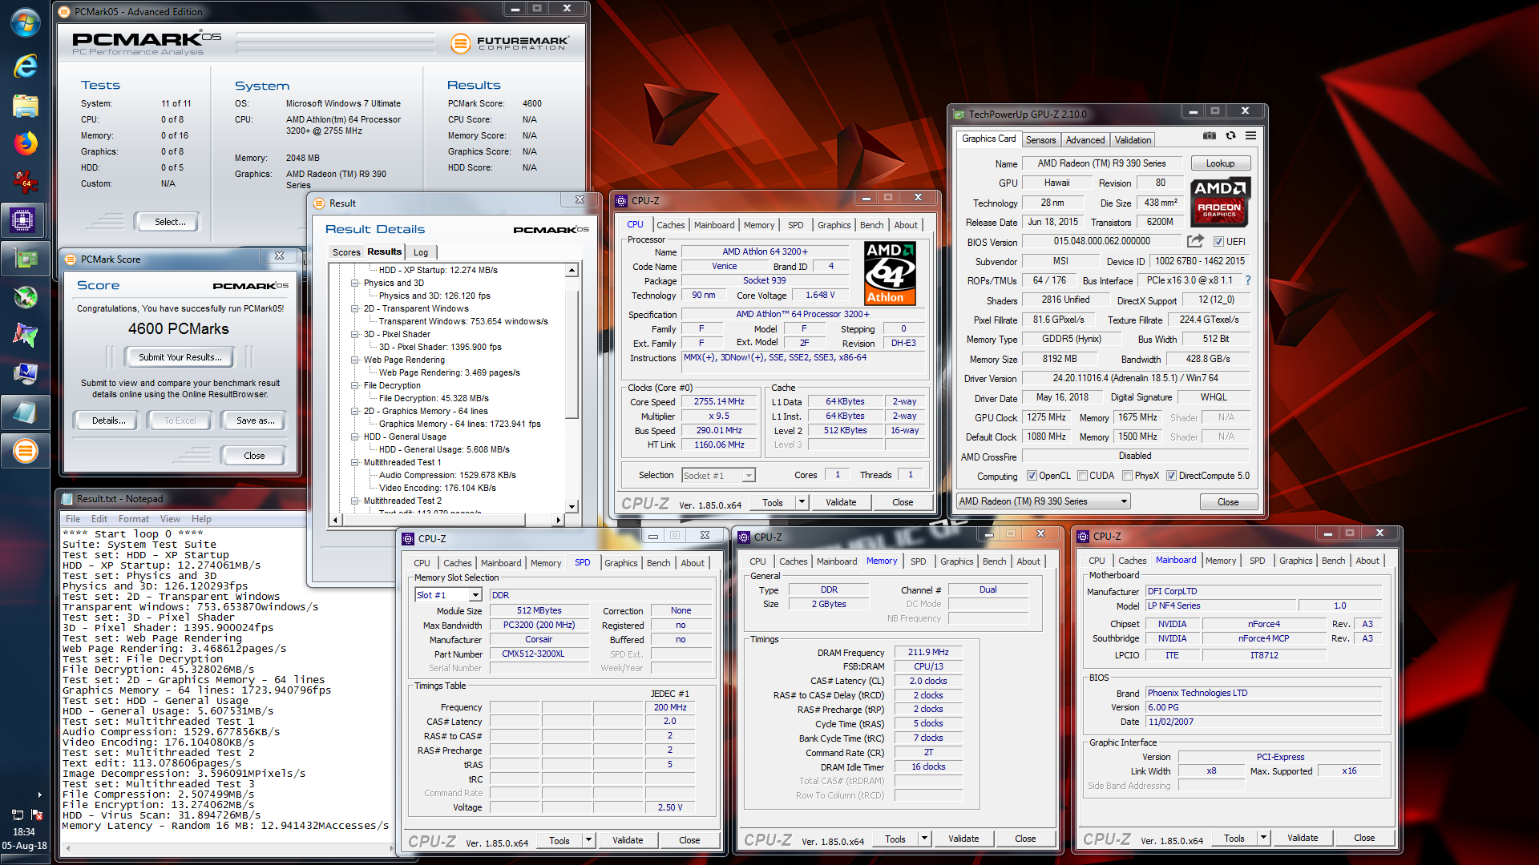This screenshot has width=1539, height=865.
Task: Open Bench tab in CPU-Z CPU window
Action: coord(871,226)
